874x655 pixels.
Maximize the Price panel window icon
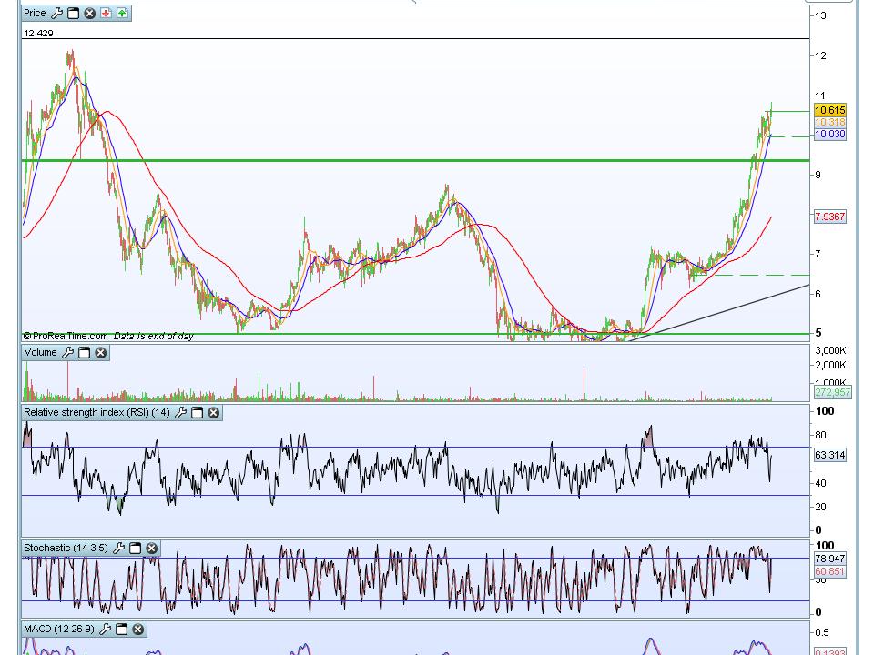tap(73, 14)
